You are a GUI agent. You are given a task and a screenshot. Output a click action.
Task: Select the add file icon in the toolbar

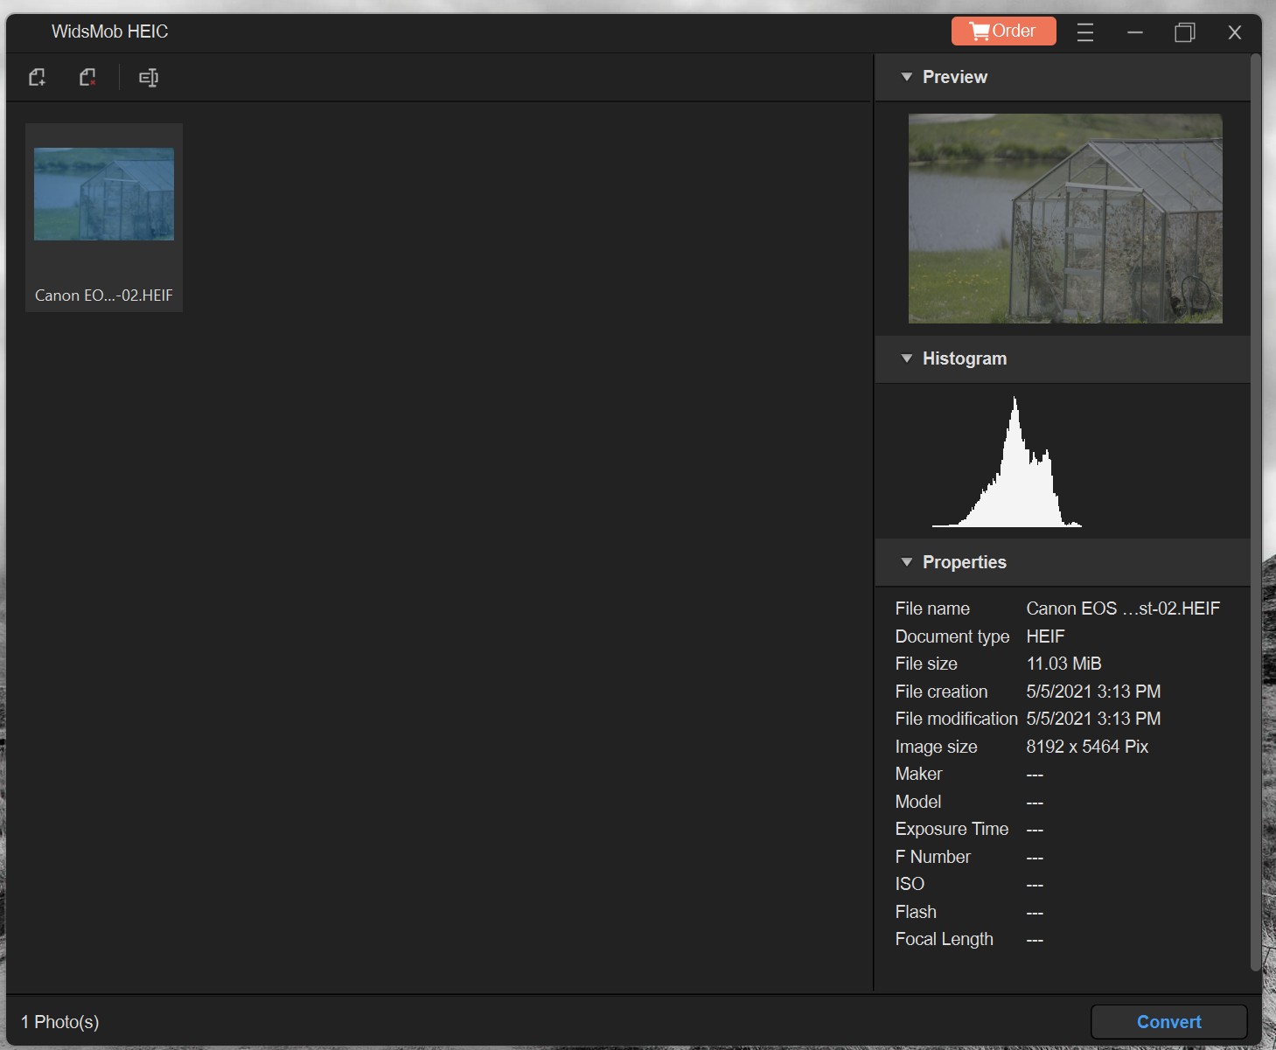click(37, 77)
